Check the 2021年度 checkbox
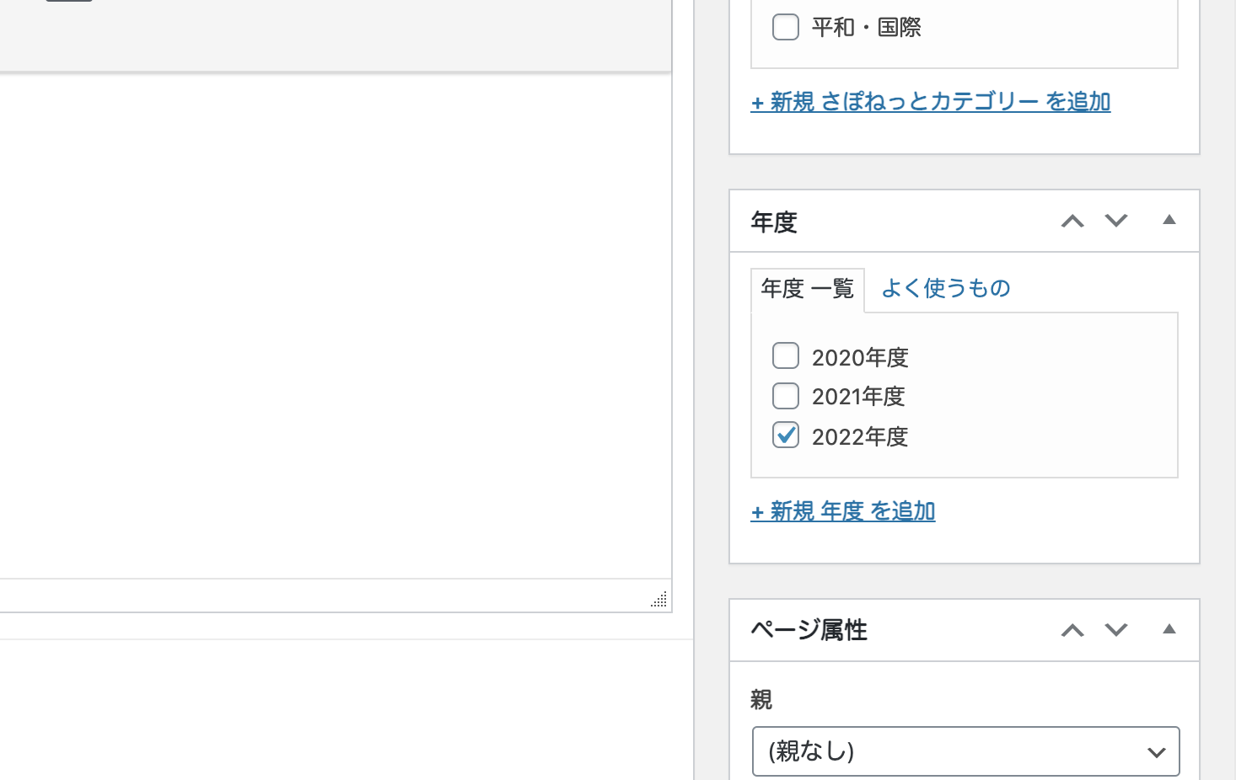Screen dimensions: 1236x780 pos(786,395)
